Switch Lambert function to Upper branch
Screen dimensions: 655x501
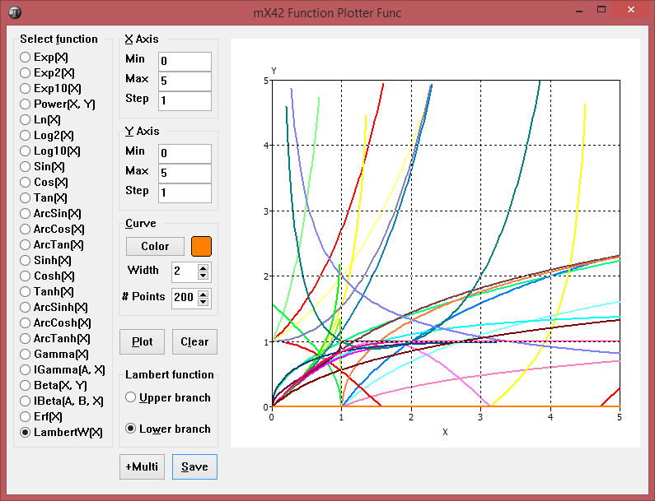(x=130, y=397)
